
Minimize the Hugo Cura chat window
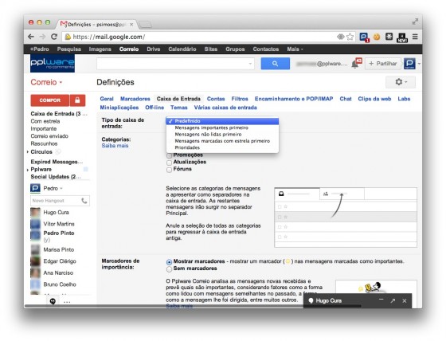point(381,300)
